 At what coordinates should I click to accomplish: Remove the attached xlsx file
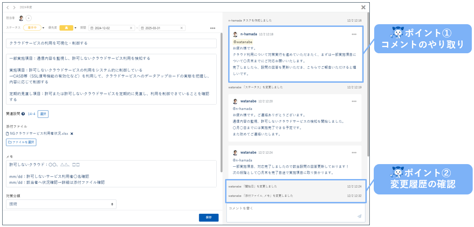click(72, 134)
